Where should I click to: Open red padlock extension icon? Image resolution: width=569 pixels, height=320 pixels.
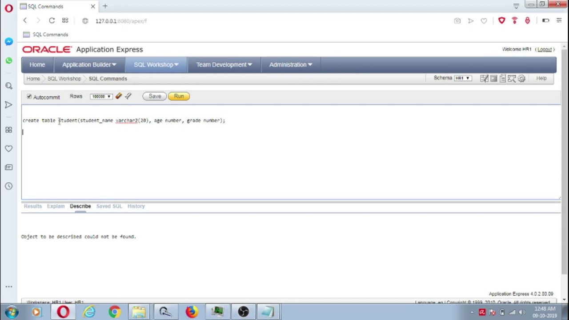(x=527, y=20)
